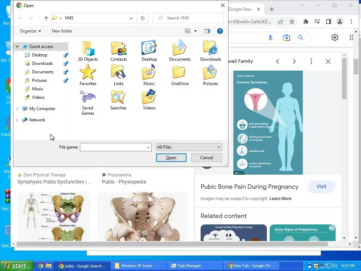Open the Organize menu

pos(30,31)
